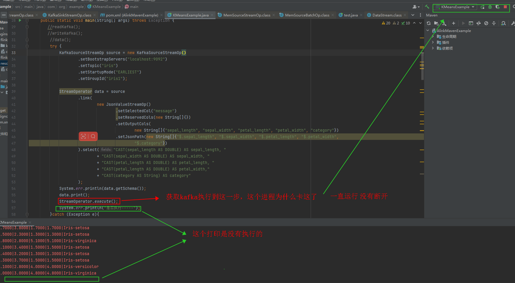
Task: Click the 'example' breadcrumb
Action: pos(76,6)
